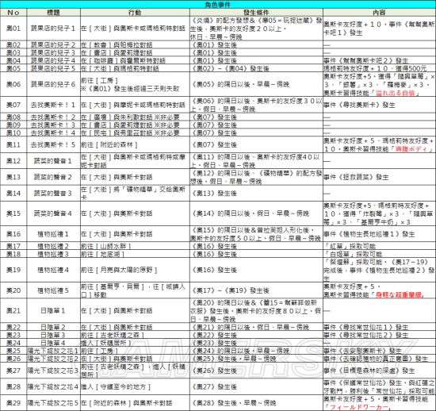
Task: Click the title cell "植物巡禮 5"
Action: (x=53, y=290)
